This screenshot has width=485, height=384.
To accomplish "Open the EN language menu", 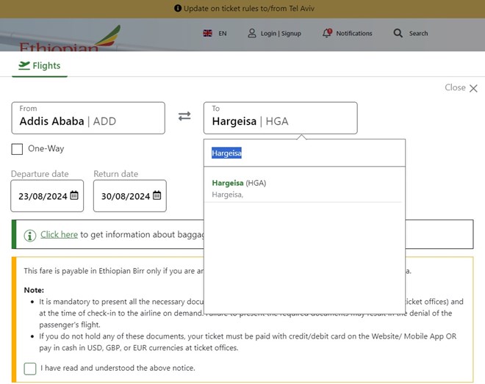I will [x=223, y=33].
